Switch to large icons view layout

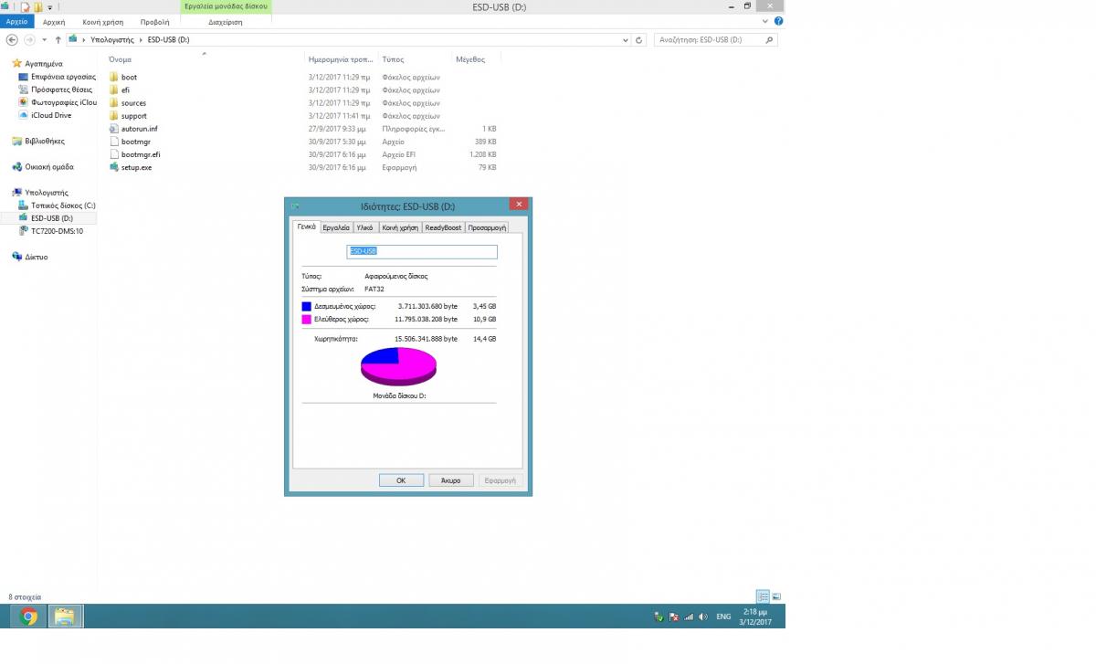(776, 596)
